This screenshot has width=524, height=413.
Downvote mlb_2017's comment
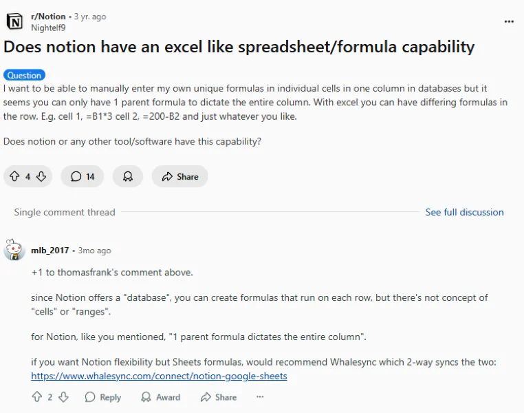[x=63, y=397]
